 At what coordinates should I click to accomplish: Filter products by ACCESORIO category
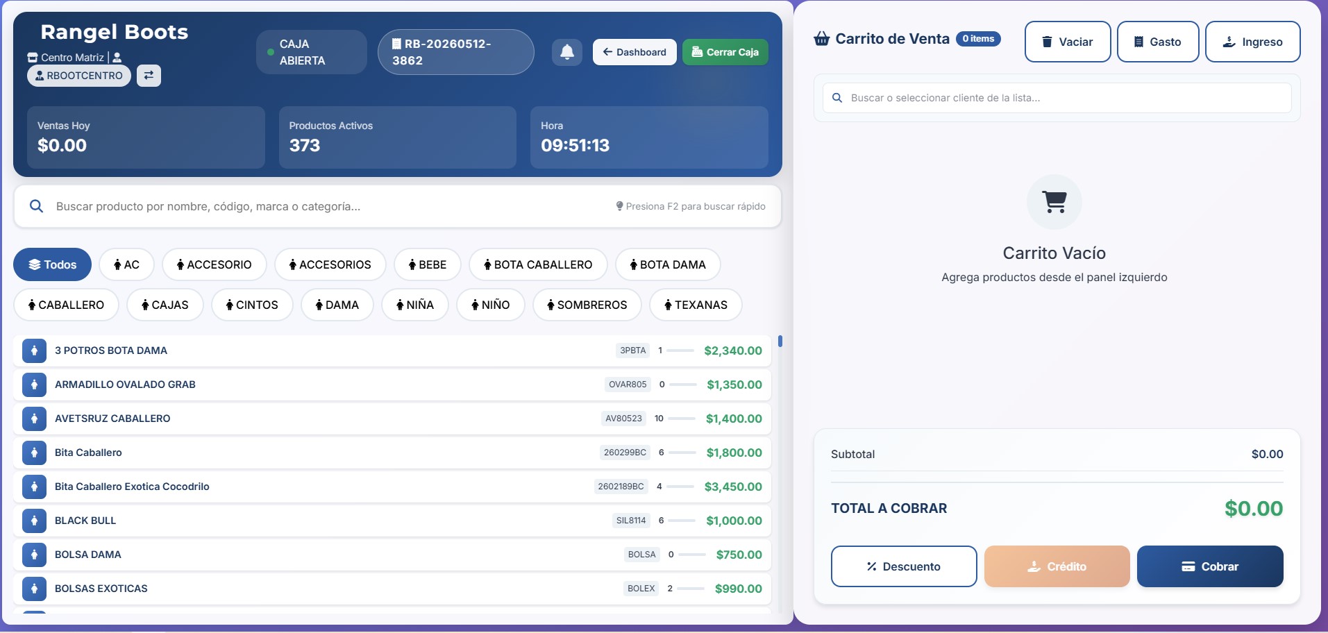[x=214, y=264]
